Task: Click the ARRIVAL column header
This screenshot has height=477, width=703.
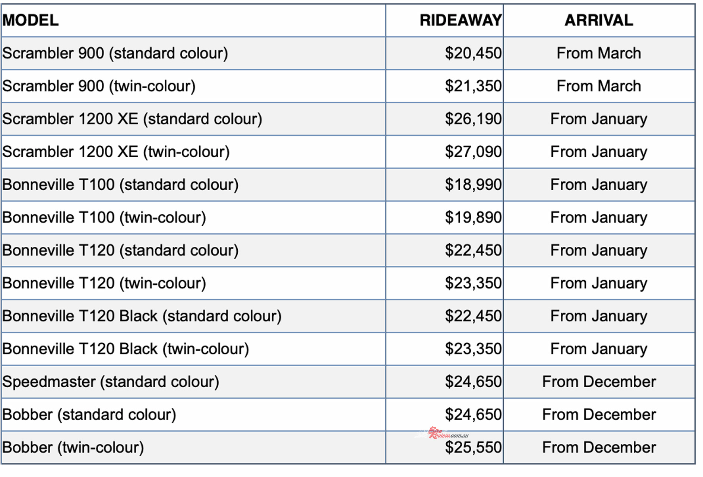Action: click(x=599, y=20)
